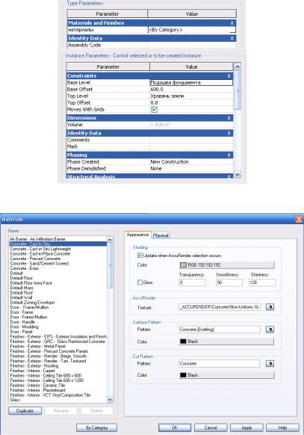Click Base Offset value 600.0
Viewport: 304px width, 435px height.
point(191,90)
